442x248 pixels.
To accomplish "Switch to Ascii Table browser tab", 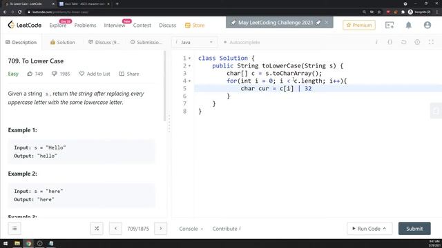I will [x=84, y=4].
